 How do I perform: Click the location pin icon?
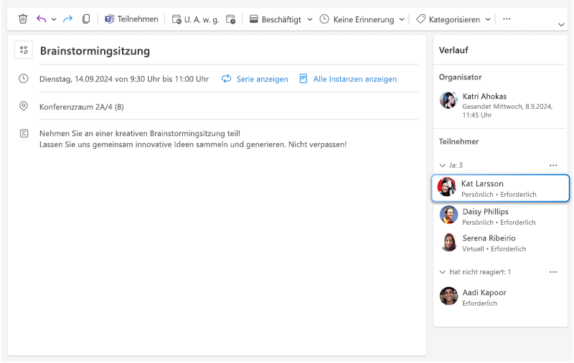coord(24,106)
